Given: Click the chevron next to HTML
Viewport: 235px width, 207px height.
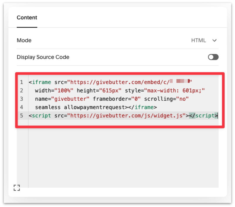Looking at the screenshot, I should [214, 41].
